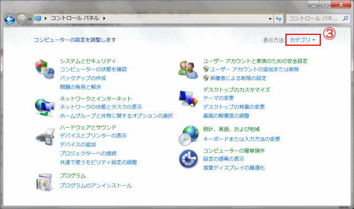Open ユーザー アカウントの追加または削除 link
Image resolution: width=354 pixels, height=209 pixels.
coord(254,69)
